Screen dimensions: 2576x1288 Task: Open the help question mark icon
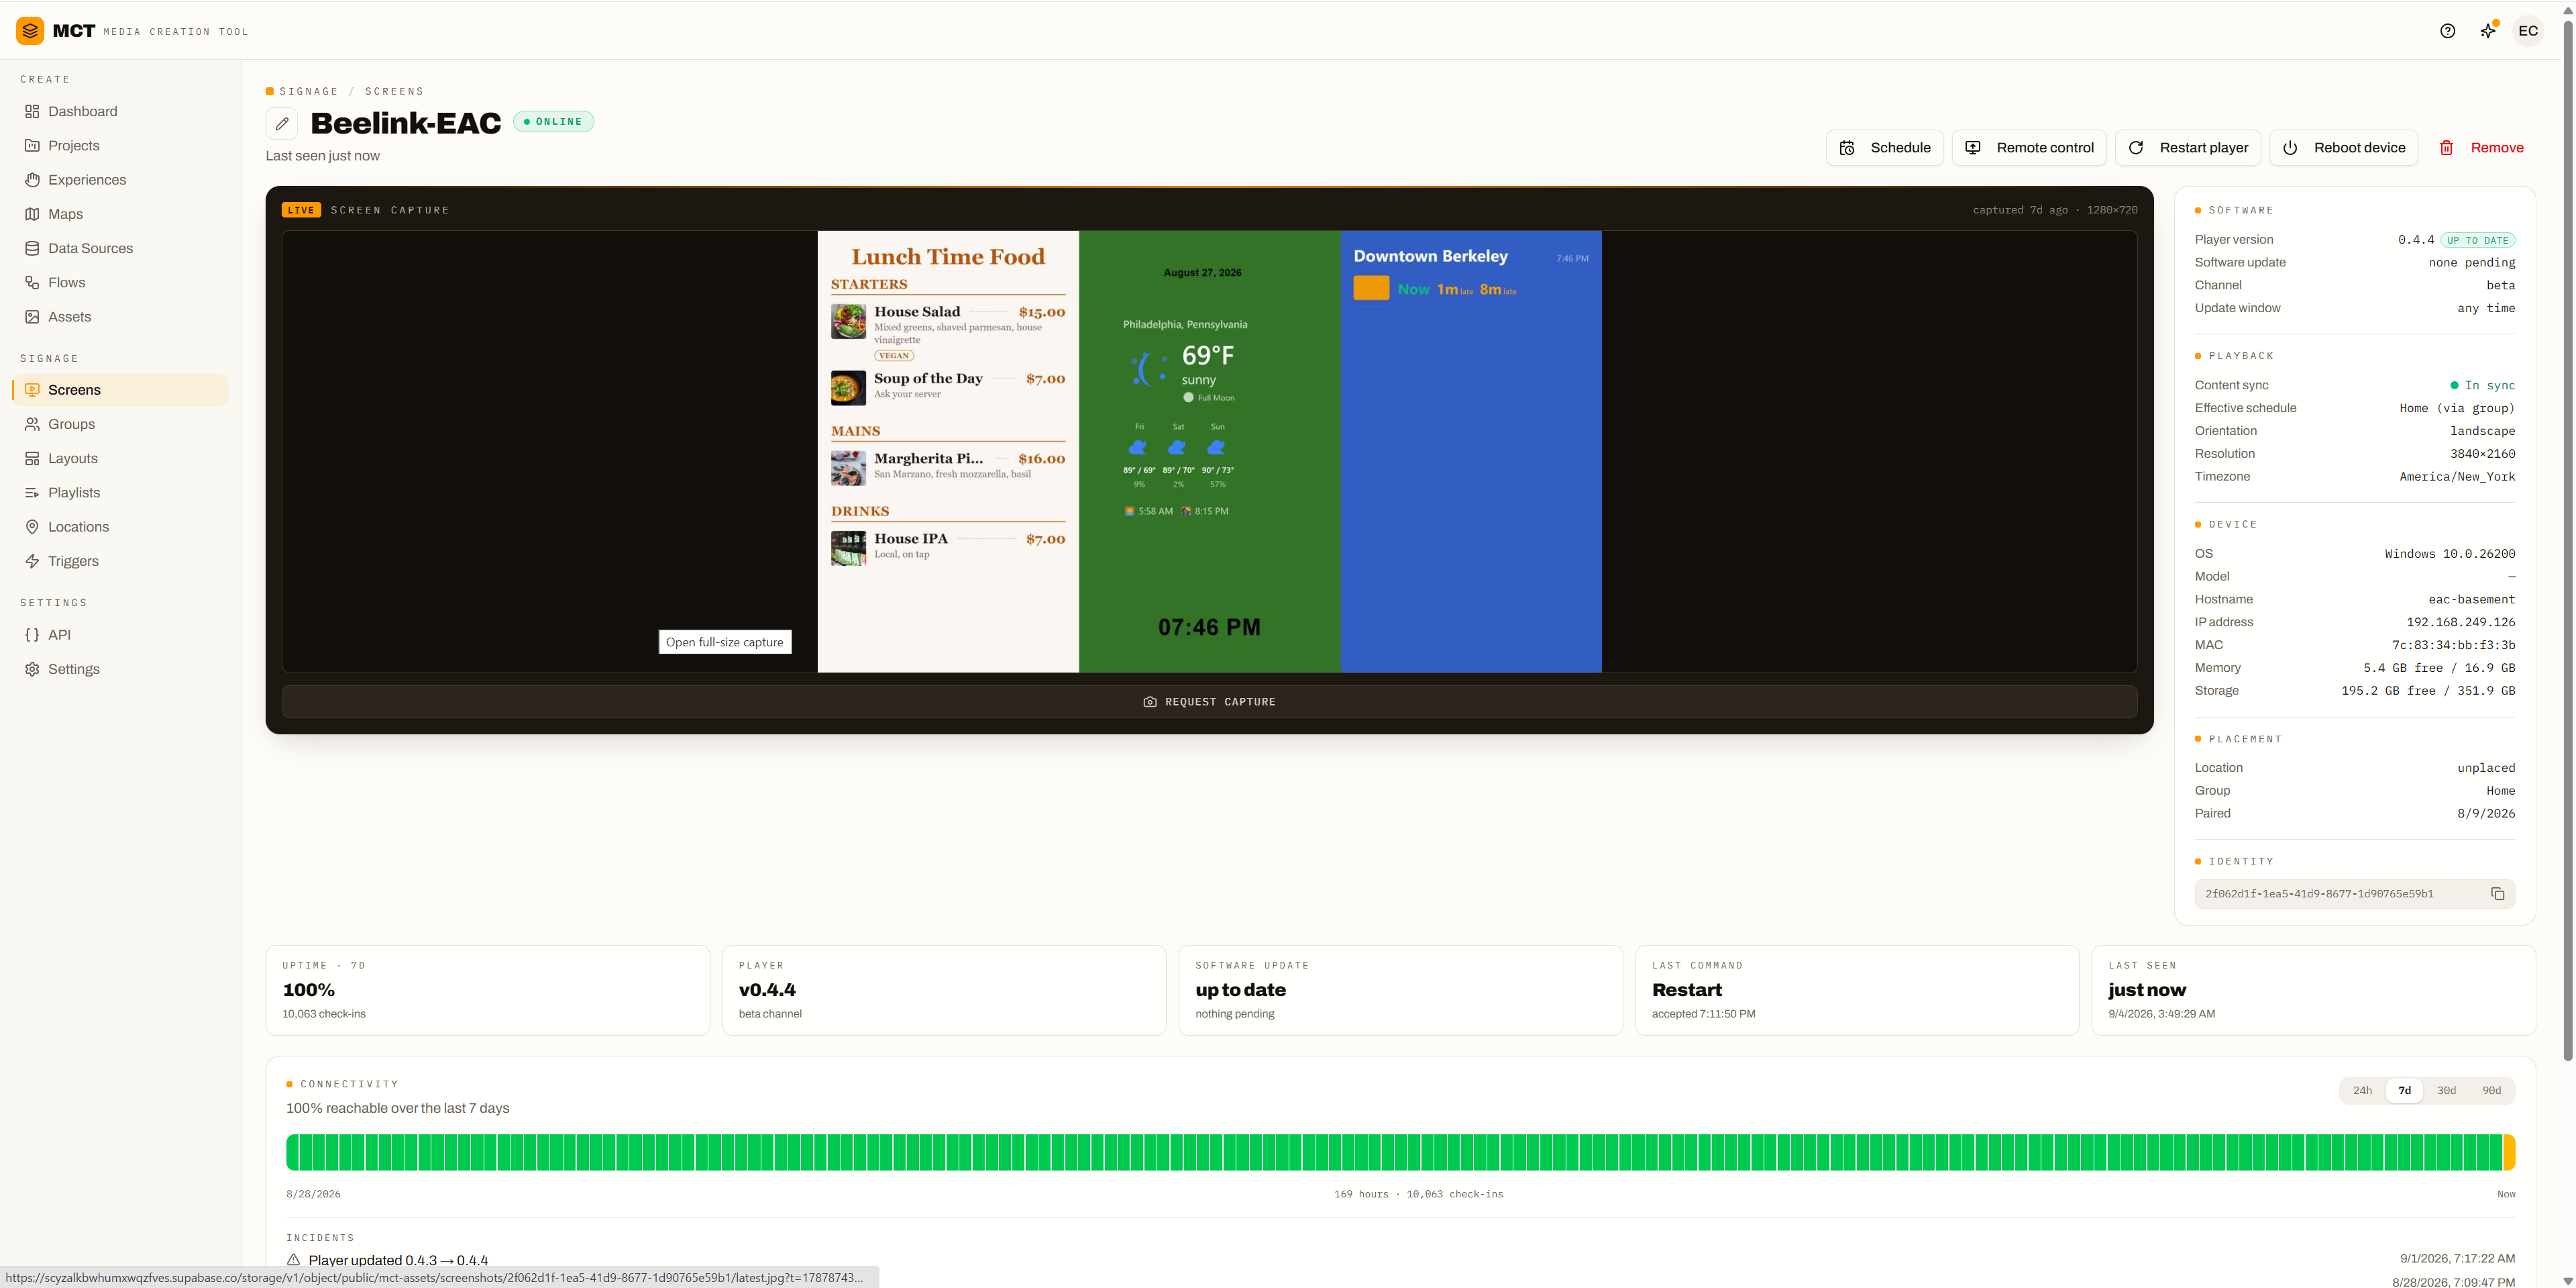pos(2447,31)
